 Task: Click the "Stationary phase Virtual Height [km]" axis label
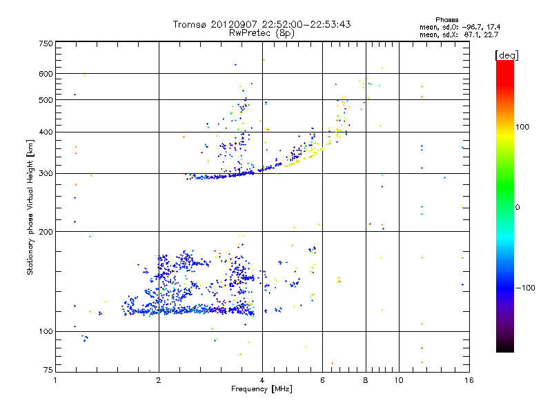click(30, 207)
